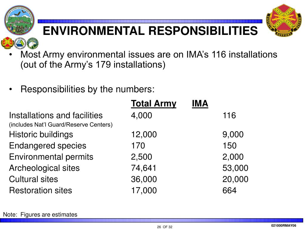Click the red IMA crest with crossed swords
305x229 pixels.
click(284, 20)
